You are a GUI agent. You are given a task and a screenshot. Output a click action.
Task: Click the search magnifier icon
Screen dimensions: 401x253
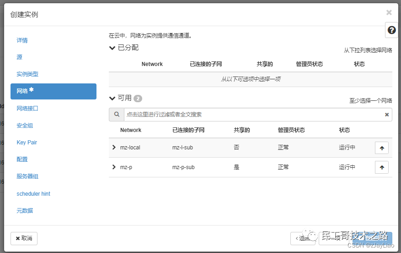(x=117, y=114)
